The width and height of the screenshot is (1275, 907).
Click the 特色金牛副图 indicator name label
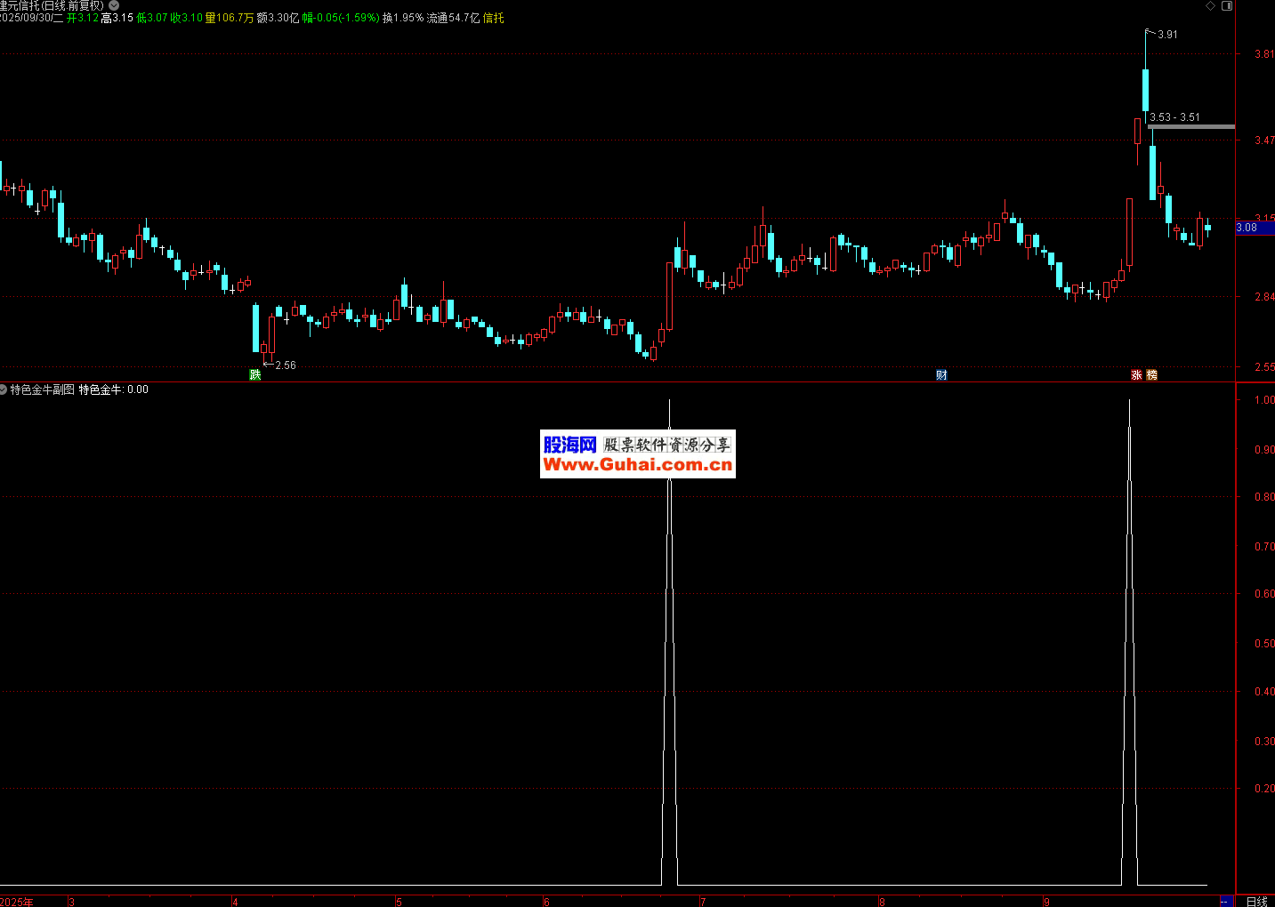click(43, 389)
